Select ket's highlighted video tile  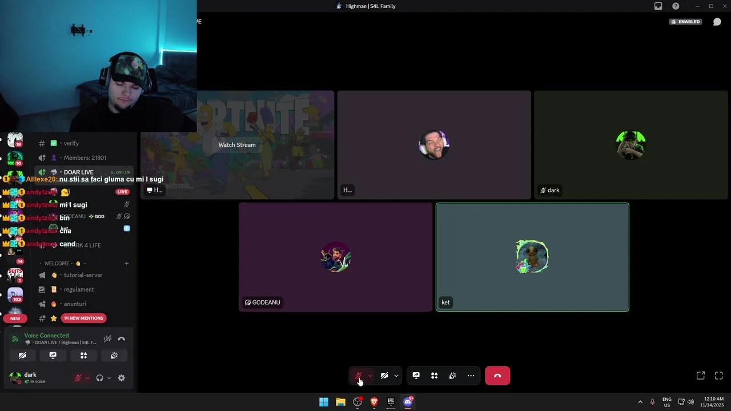[x=532, y=257]
